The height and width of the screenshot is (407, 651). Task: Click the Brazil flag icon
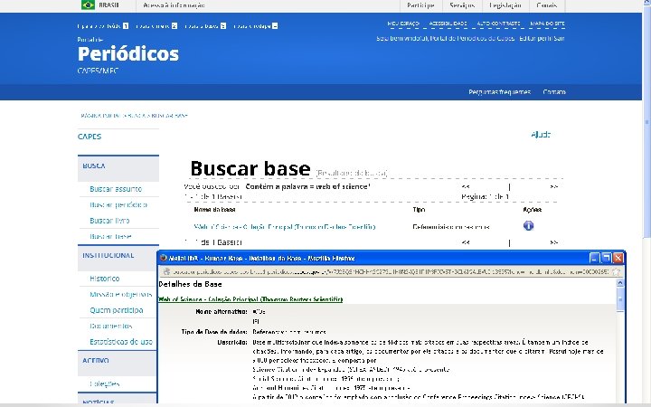[x=88, y=5]
